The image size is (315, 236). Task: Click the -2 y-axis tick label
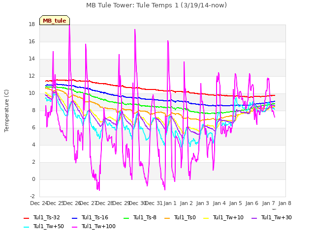(32, 197)
